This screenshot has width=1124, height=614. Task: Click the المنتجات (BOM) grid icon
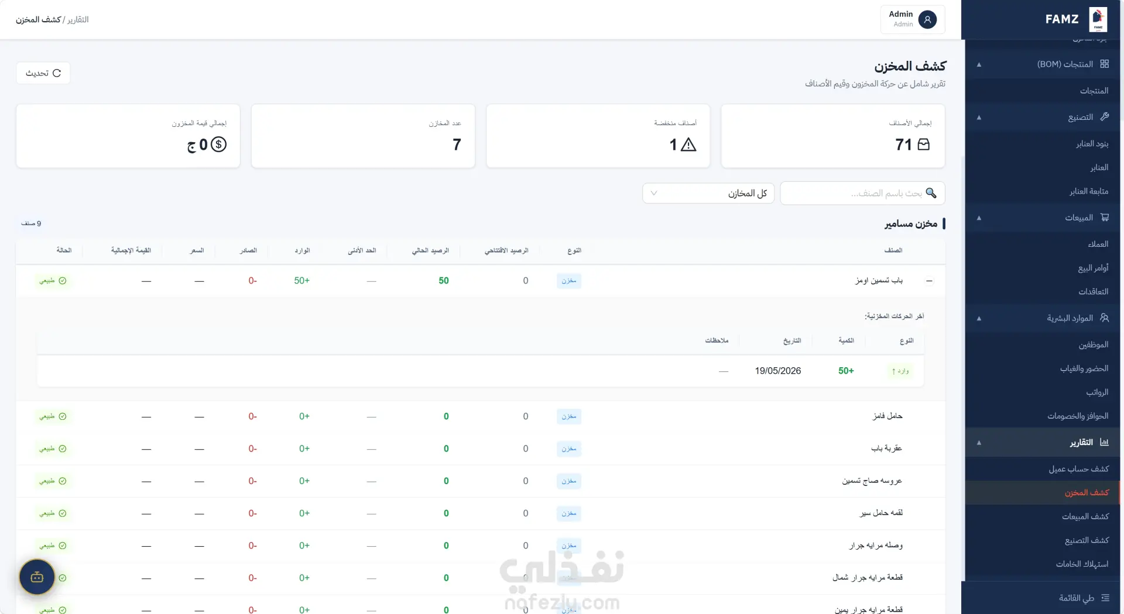pyautogui.click(x=1104, y=64)
